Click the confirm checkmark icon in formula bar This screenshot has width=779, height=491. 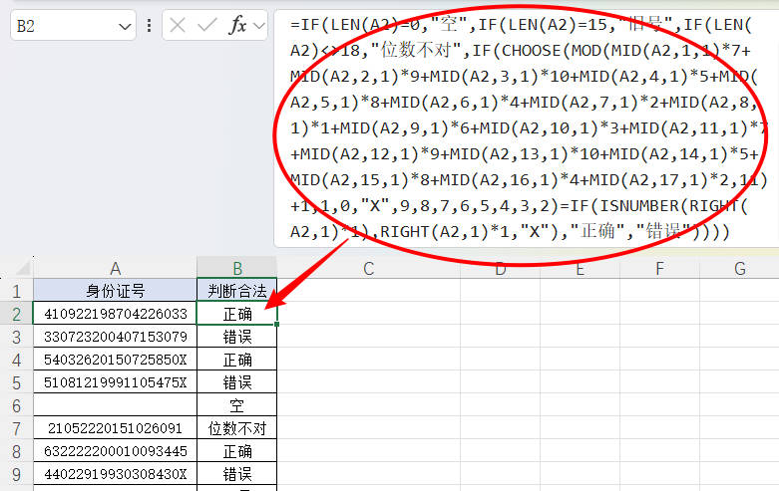pos(206,26)
